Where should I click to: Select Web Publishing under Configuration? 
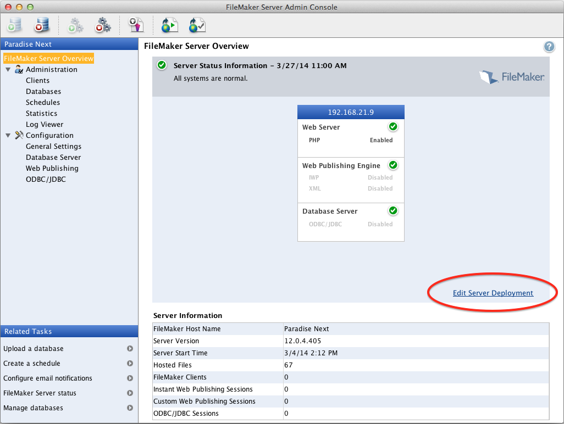point(52,169)
